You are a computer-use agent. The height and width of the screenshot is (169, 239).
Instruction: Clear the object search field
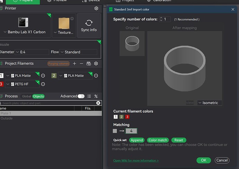tap(98, 103)
